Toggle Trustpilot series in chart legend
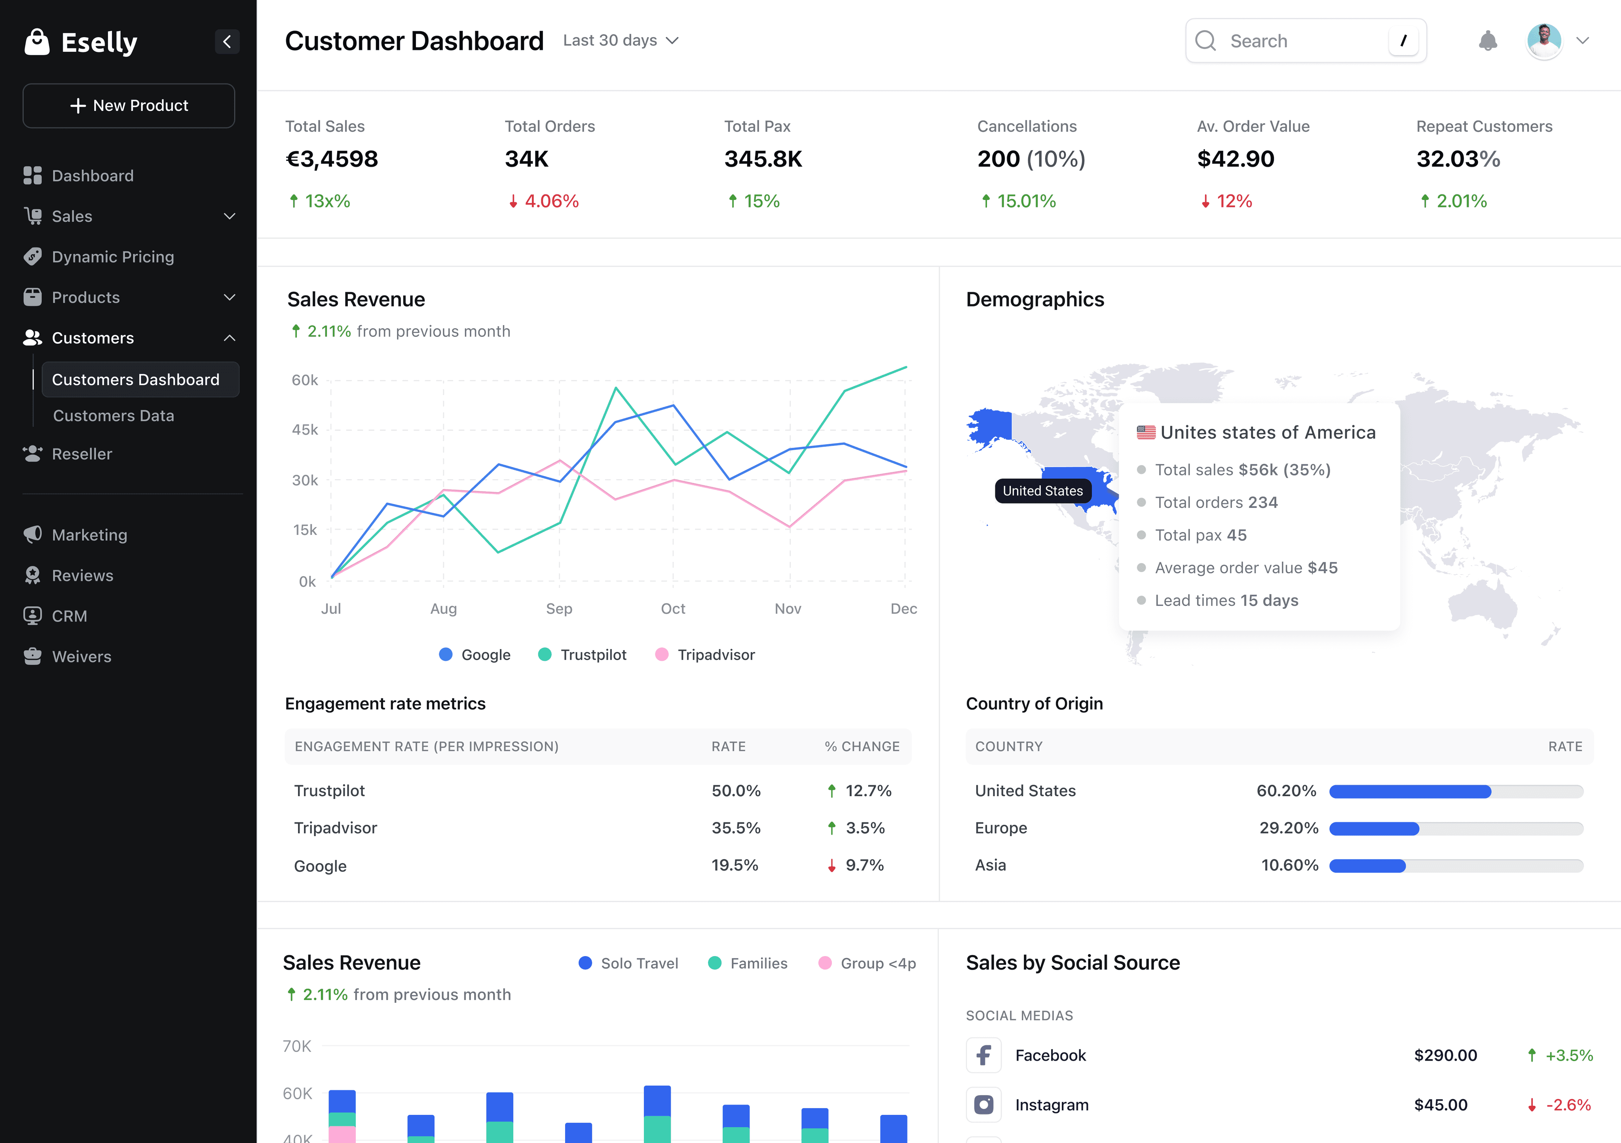 (582, 655)
